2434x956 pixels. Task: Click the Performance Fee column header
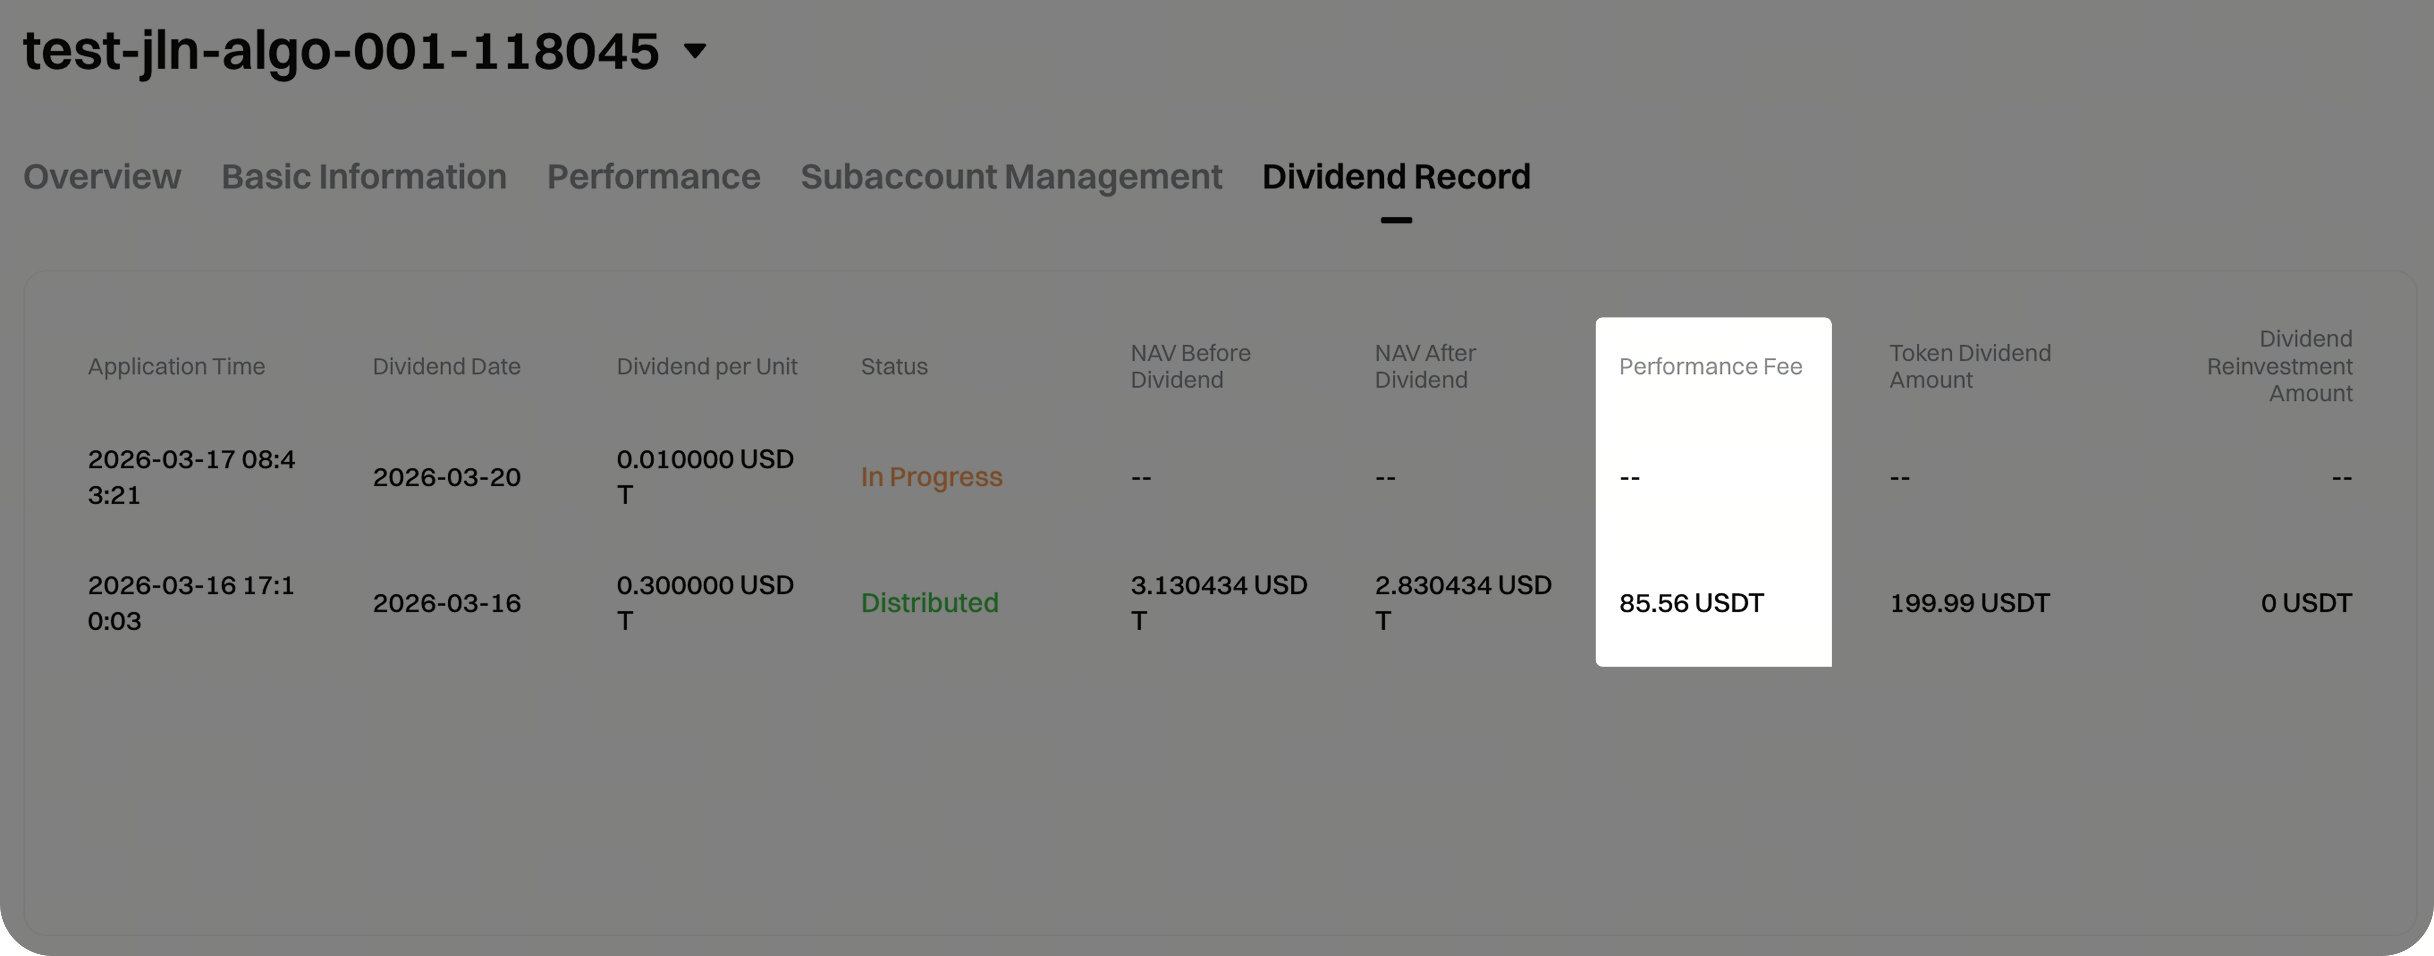tap(1710, 366)
